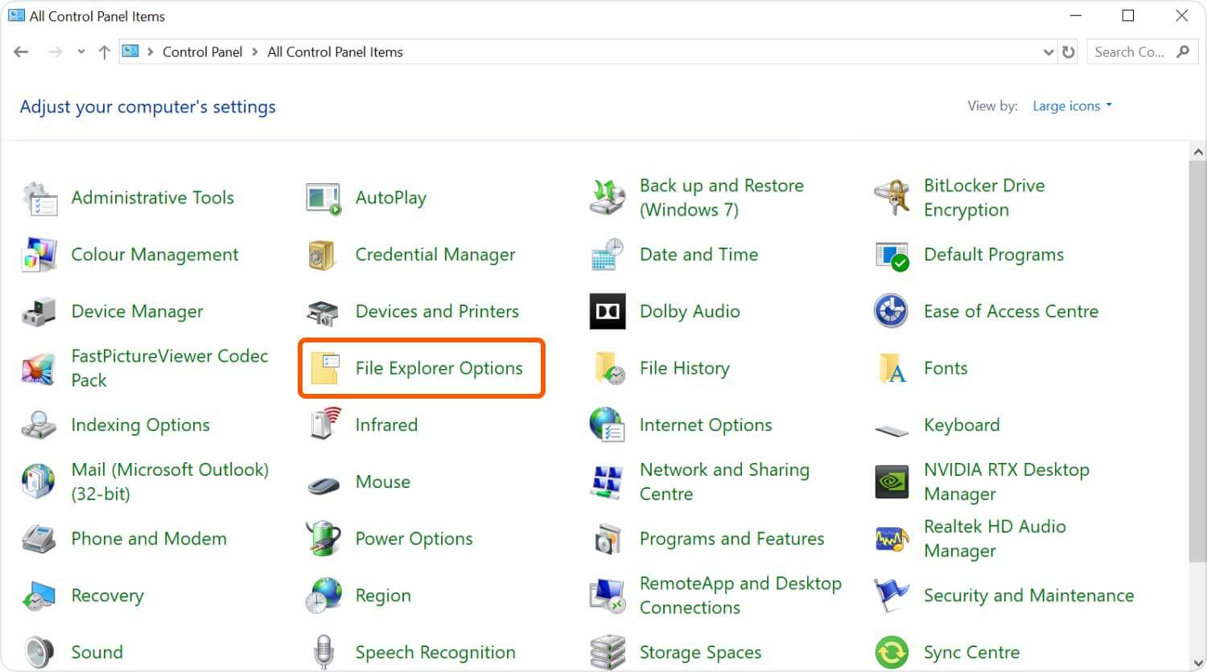
Task: Open the Fonts icon
Action: (x=892, y=368)
